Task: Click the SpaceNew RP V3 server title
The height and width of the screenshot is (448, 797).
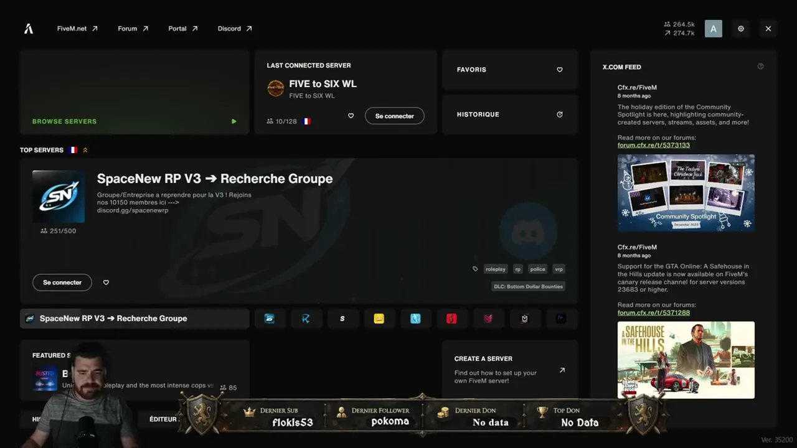Action: [x=215, y=179]
